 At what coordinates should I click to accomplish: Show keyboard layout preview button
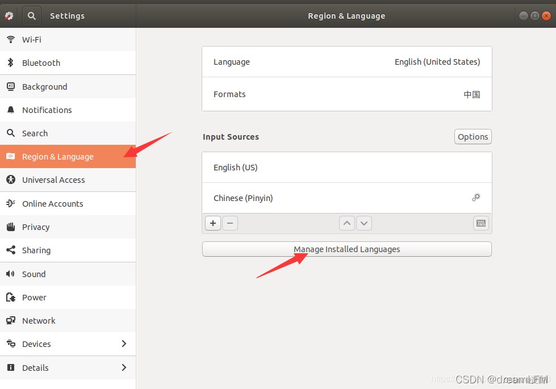[x=481, y=223]
